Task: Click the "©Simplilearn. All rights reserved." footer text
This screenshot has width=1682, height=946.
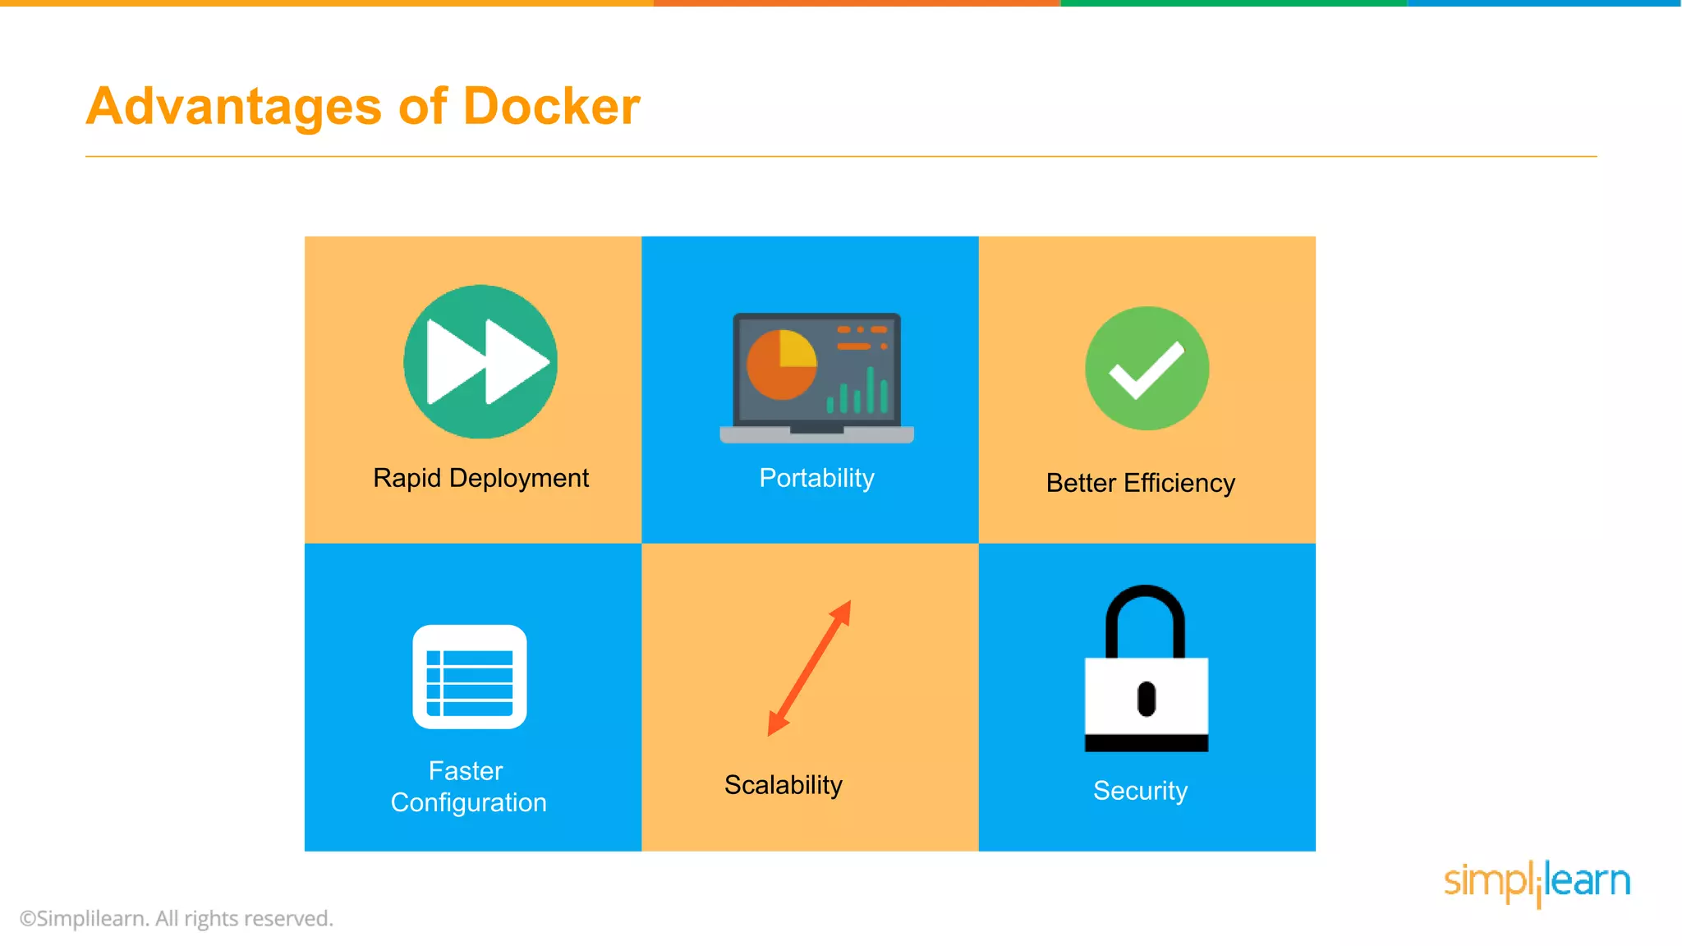Action: (177, 918)
